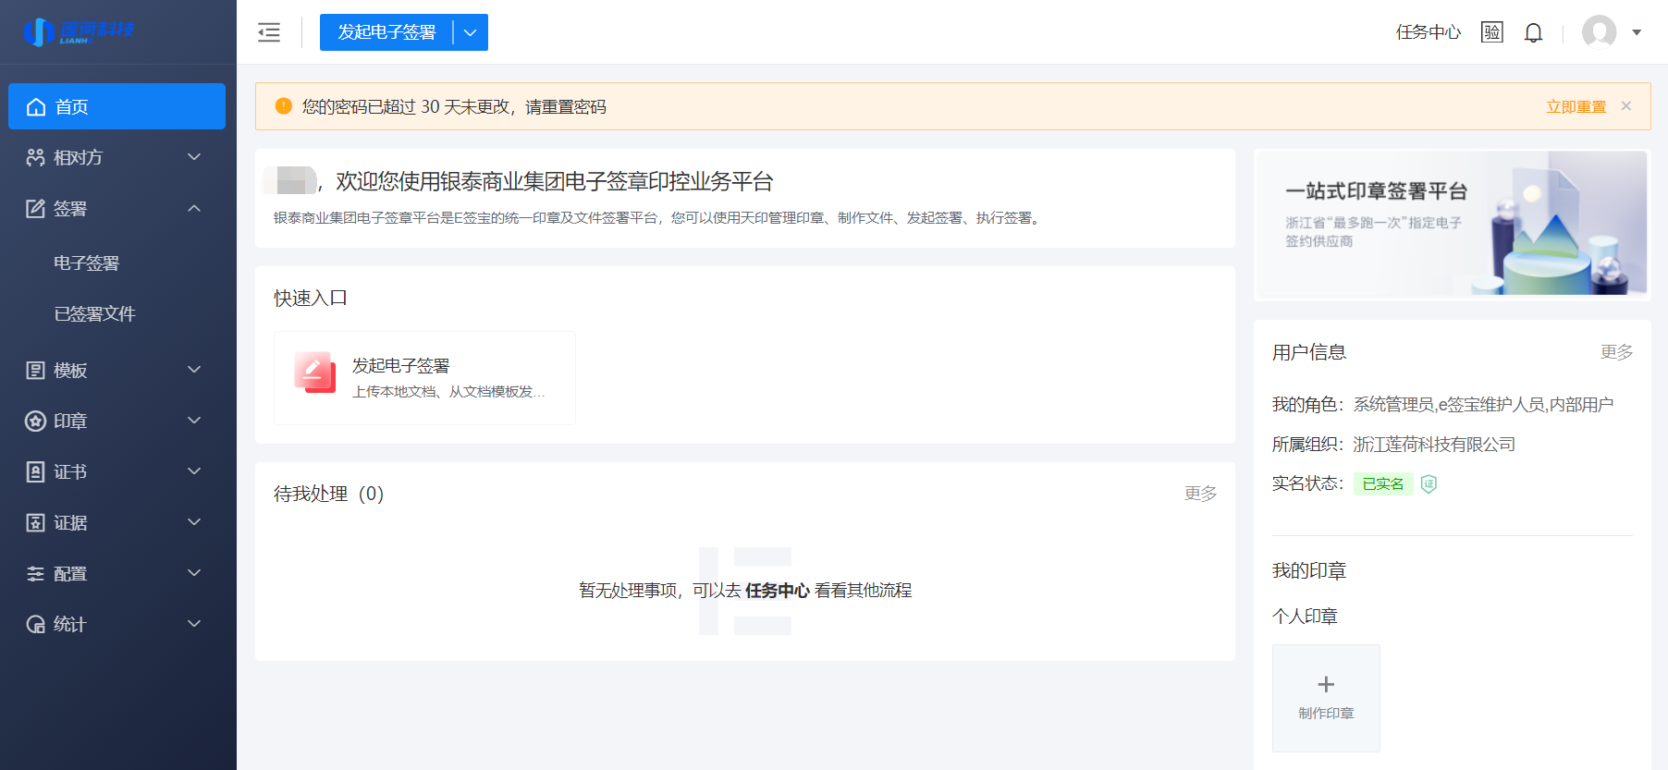Expand the 配置 chevron
Image resolution: width=1668 pixels, height=770 pixels.
[194, 573]
